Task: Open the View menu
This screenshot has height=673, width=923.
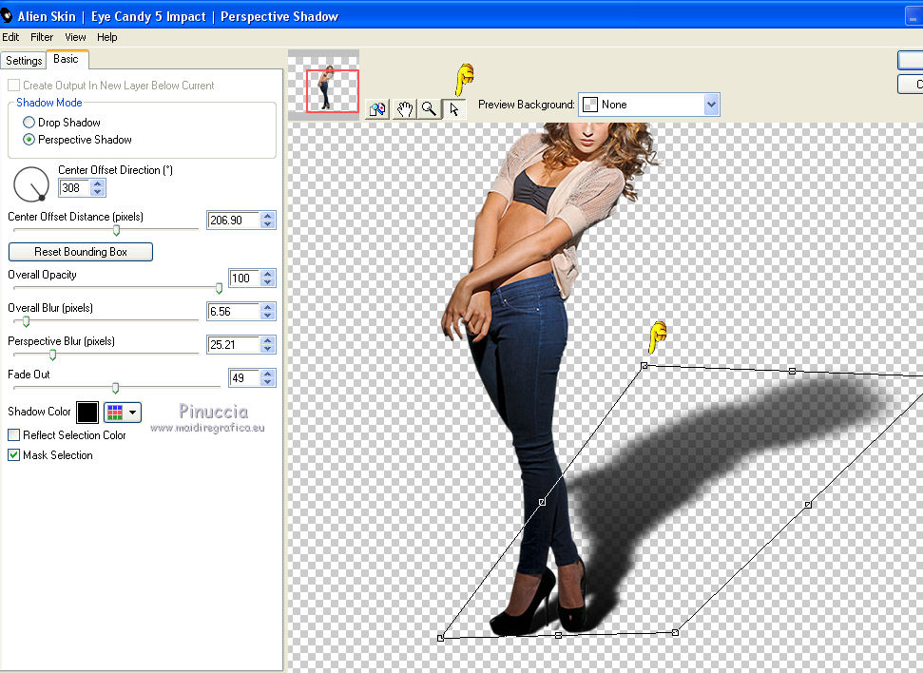Action: pyautogui.click(x=75, y=37)
